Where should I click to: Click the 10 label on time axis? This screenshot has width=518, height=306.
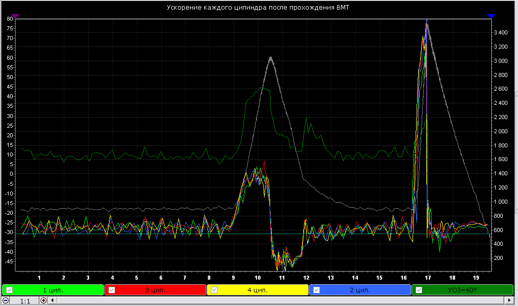point(257,278)
